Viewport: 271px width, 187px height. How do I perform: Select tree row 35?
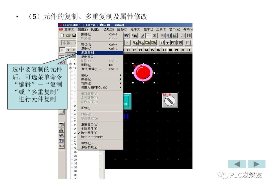click(76, 163)
